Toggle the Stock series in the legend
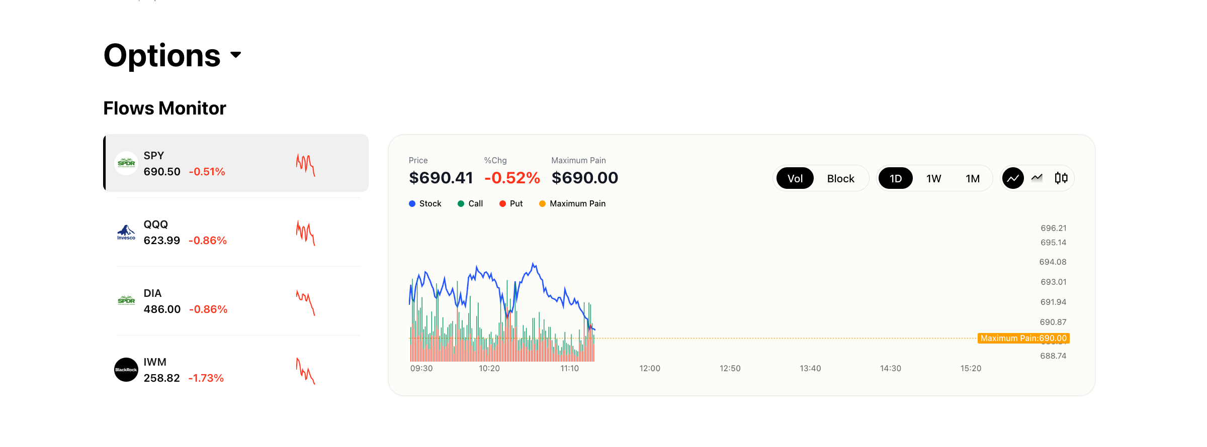Viewport: 1207px width, 447px height. point(425,203)
